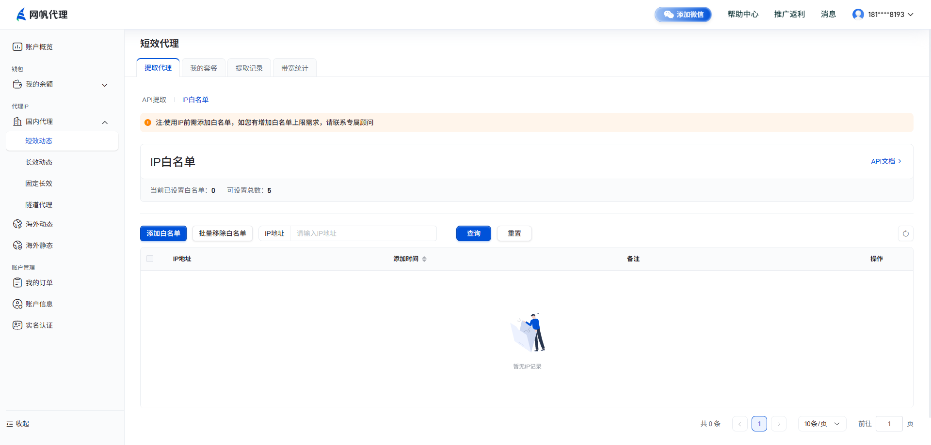Select the API提取 sub-tab
This screenshot has height=445, width=931.
154,100
